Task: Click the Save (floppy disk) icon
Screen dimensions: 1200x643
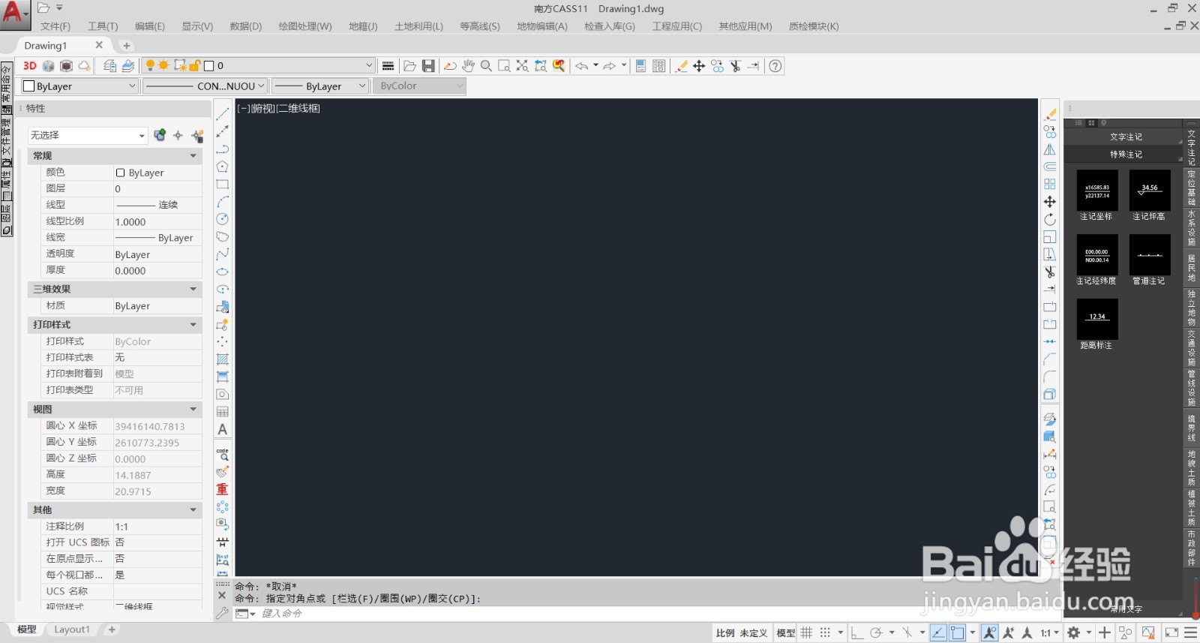Action: pyautogui.click(x=428, y=66)
